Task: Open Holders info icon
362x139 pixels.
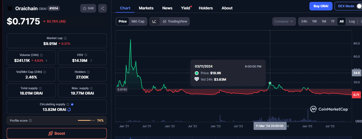Action: (88, 72)
